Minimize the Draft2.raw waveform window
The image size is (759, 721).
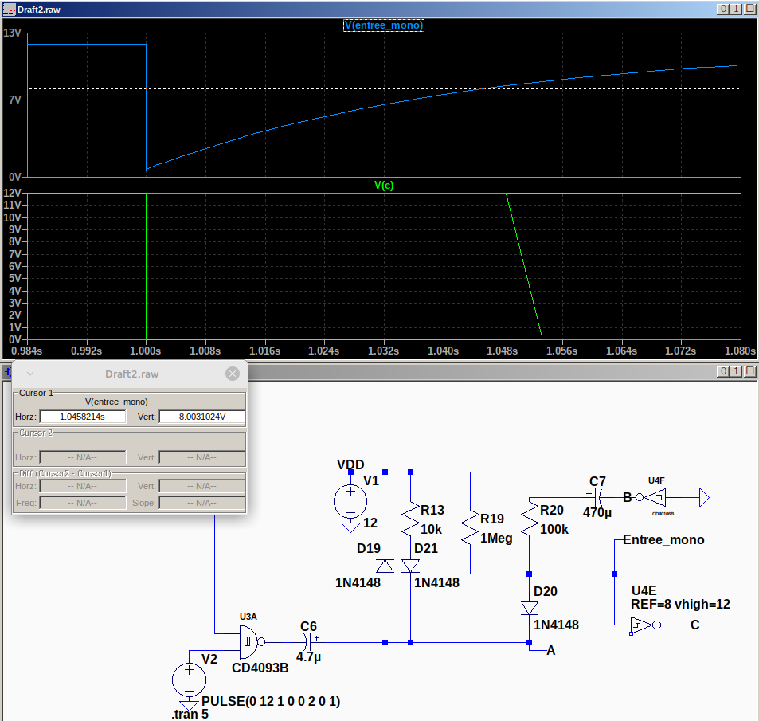coord(722,9)
